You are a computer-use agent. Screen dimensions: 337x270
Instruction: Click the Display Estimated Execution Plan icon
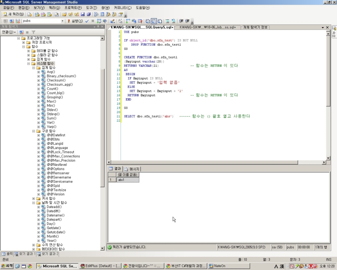99,21
